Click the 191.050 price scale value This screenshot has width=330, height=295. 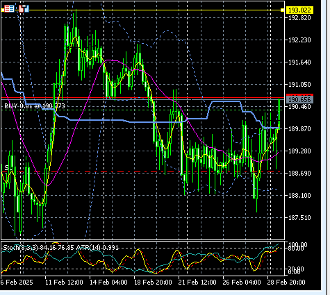pyautogui.click(x=299, y=85)
